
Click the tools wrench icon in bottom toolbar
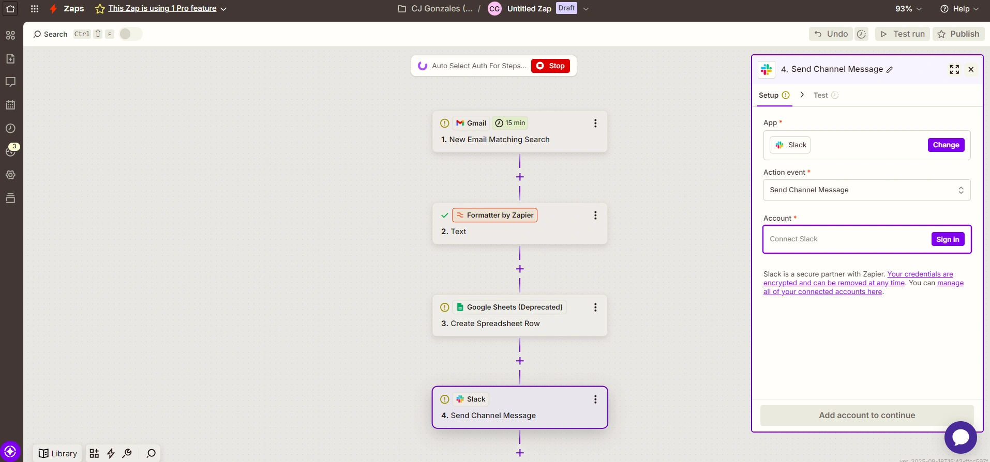click(127, 453)
